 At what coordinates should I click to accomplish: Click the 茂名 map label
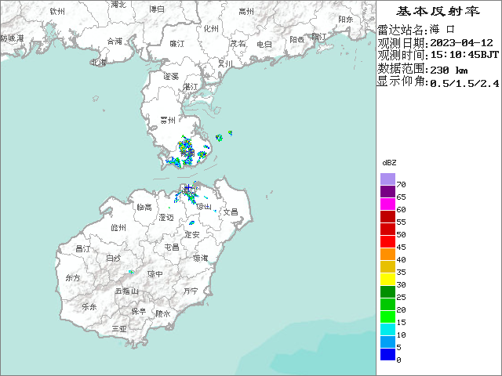238,44
